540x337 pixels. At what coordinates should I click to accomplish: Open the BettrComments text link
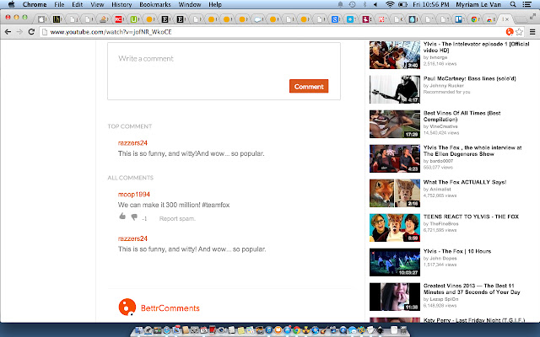coord(170,308)
